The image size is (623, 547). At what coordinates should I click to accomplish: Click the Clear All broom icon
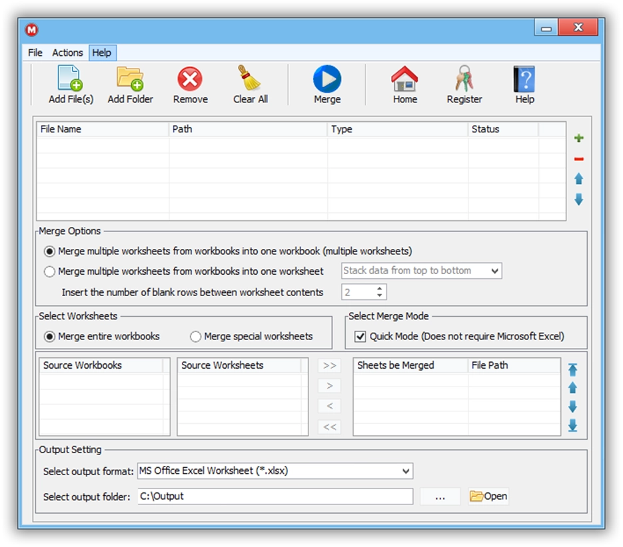[249, 78]
